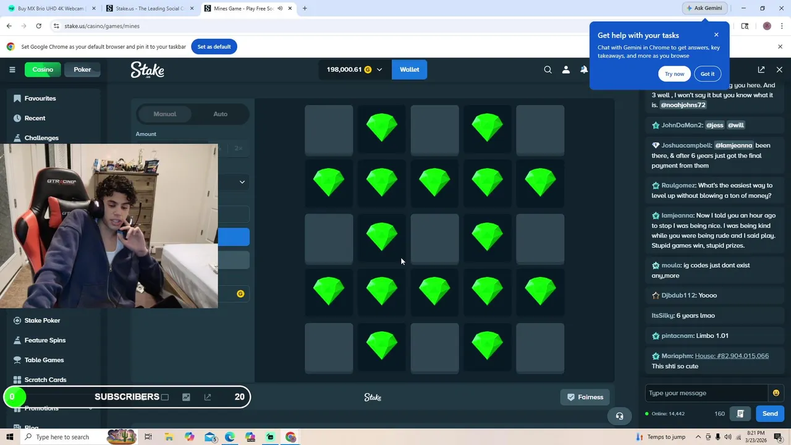Switch to Manual betting mode
Screen dimensions: 791x445
pyautogui.click(x=164, y=114)
